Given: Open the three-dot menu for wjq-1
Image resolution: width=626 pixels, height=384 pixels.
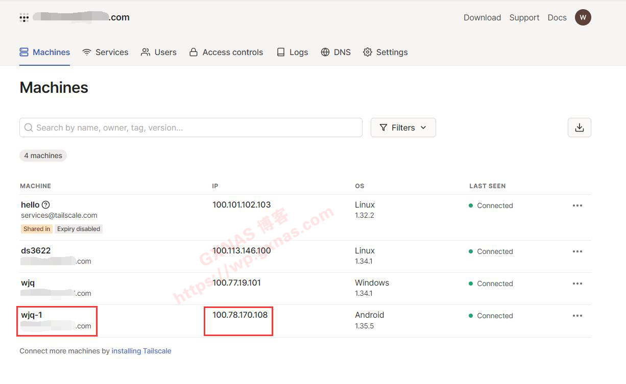Looking at the screenshot, I should click(577, 316).
